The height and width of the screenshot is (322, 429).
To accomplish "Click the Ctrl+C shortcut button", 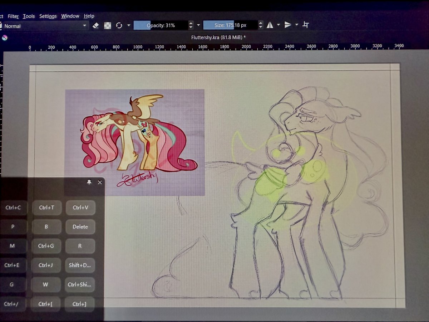I will coord(13,208).
